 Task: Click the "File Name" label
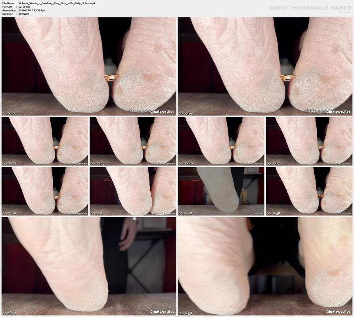pyautogui.click(x=8, y=4)
